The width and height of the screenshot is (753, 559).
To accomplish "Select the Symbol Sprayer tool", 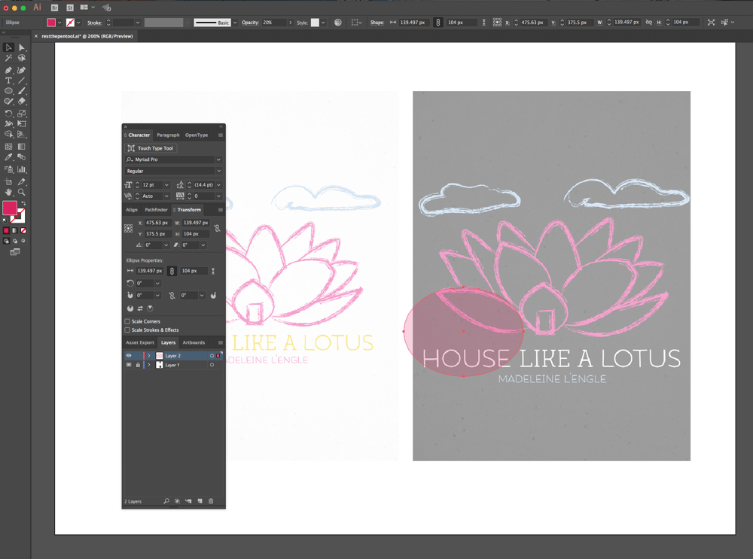I will coord(8,169).
